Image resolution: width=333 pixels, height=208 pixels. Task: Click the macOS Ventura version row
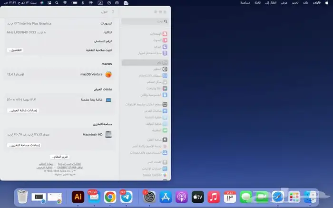tap(60, 74)
